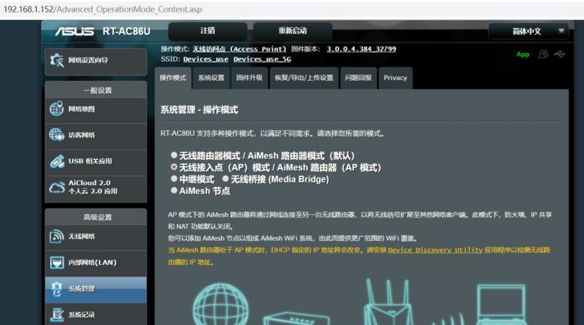Click the Devices_use_5G SSID link

(x=262, y=59)
